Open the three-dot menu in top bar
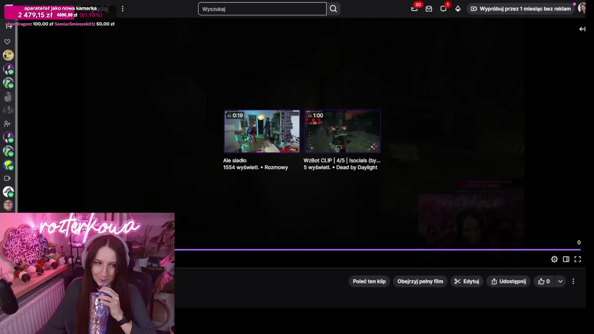The height and width of the screenshot is (334, 594). [x=123, y=9]
